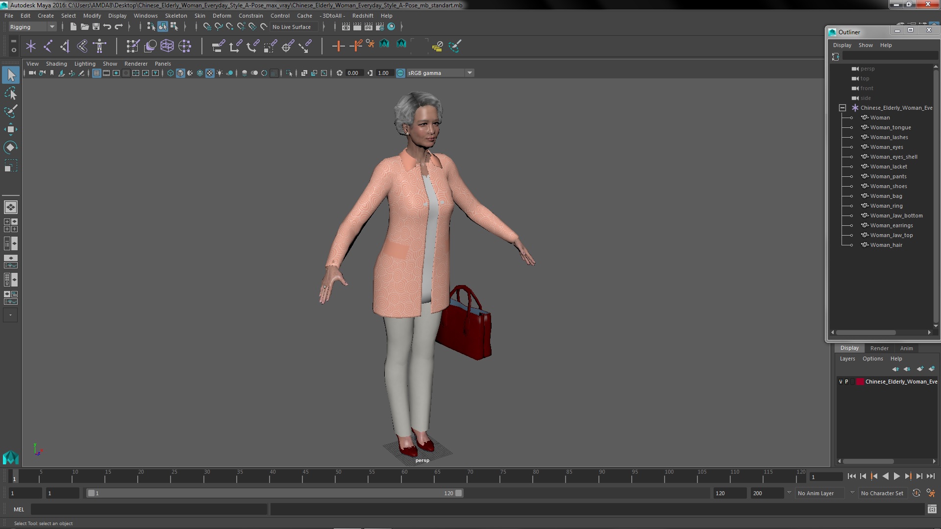Image resolution: width=941 pixels, height=529 pixels.
Task: Toggle V visibility of Chinese_Elderly_Woman layer
Action: 841,382
